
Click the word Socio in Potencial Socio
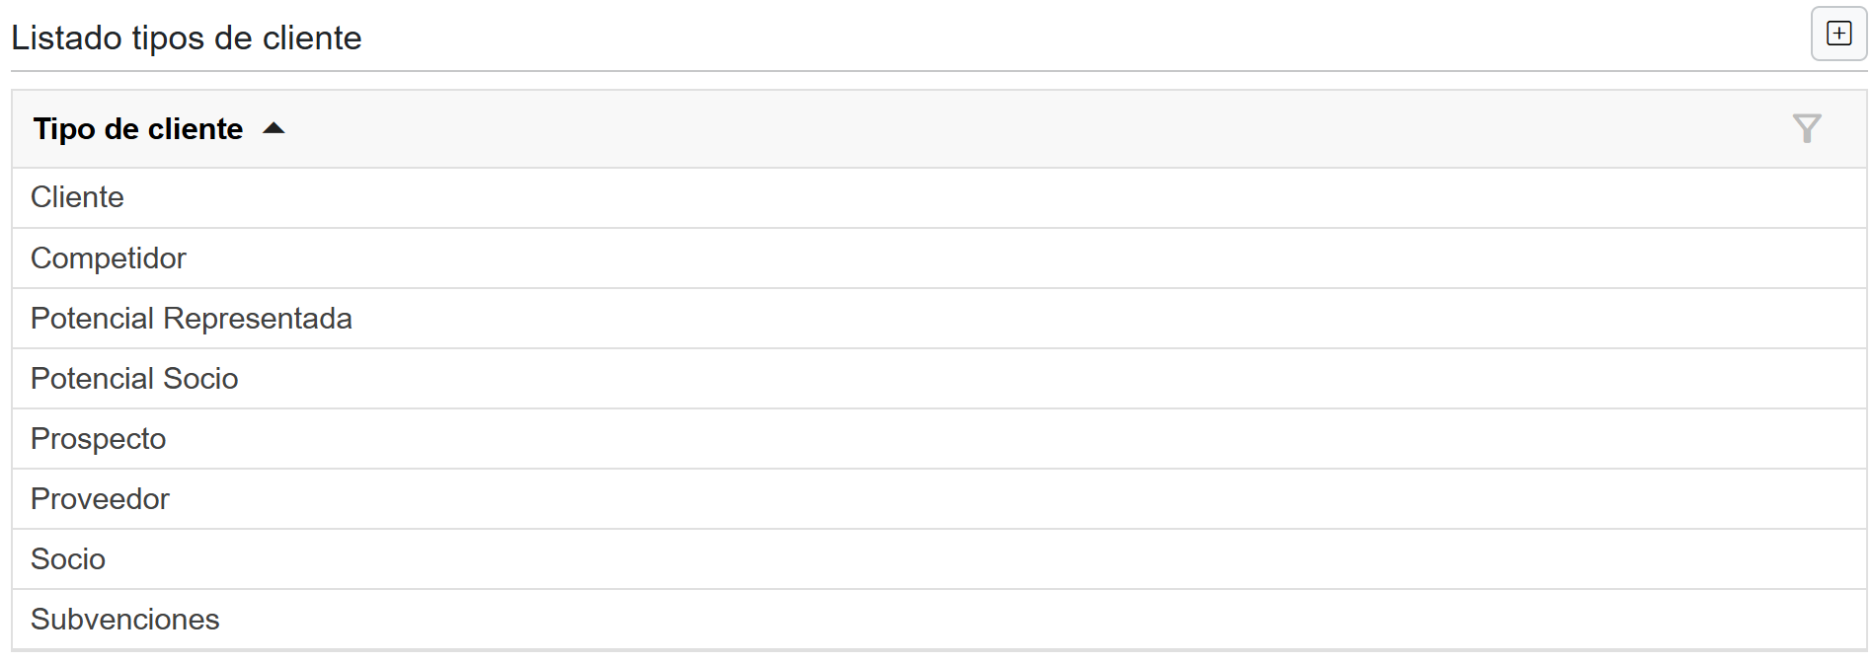pos(201,379)
